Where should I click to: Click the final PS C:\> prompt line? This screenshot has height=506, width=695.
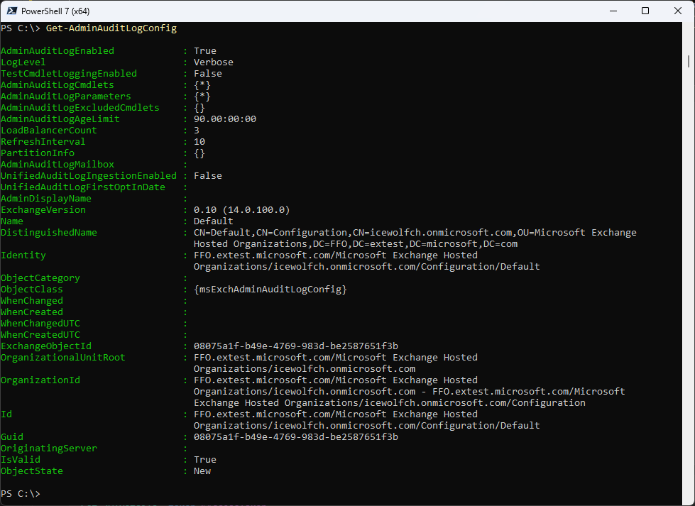pos(21,494)
